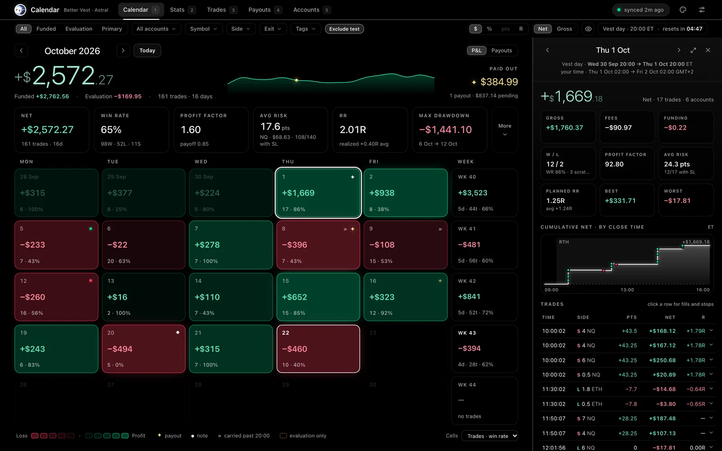Click the app logo avatar icon
722x451 pixels.
coord(20,9)
